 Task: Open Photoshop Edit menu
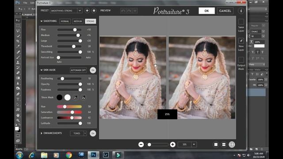coord(32,3)
